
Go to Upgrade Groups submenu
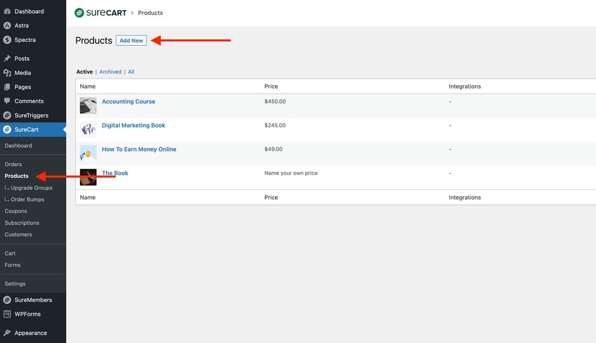tap(31, 188)
